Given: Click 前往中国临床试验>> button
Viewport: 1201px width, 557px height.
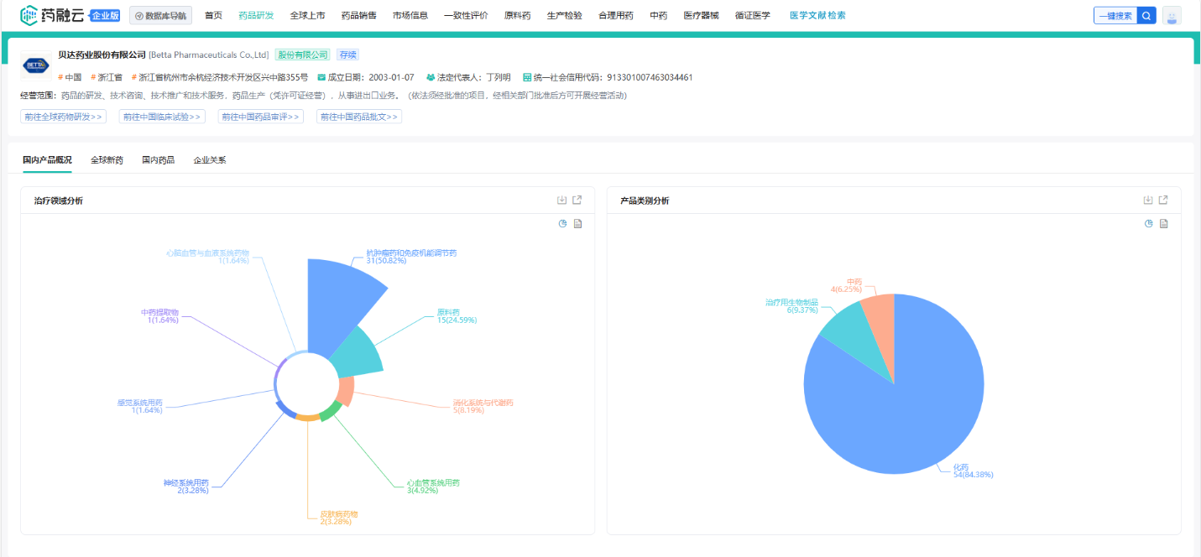Looking at the screenshot, I should click(162, 117).
